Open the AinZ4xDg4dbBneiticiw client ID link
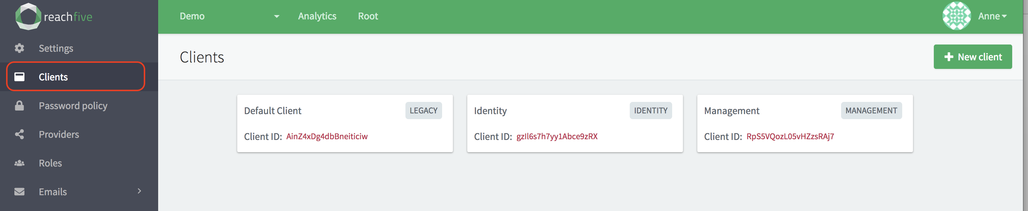The image size is (1028, 211). (327, 136)
